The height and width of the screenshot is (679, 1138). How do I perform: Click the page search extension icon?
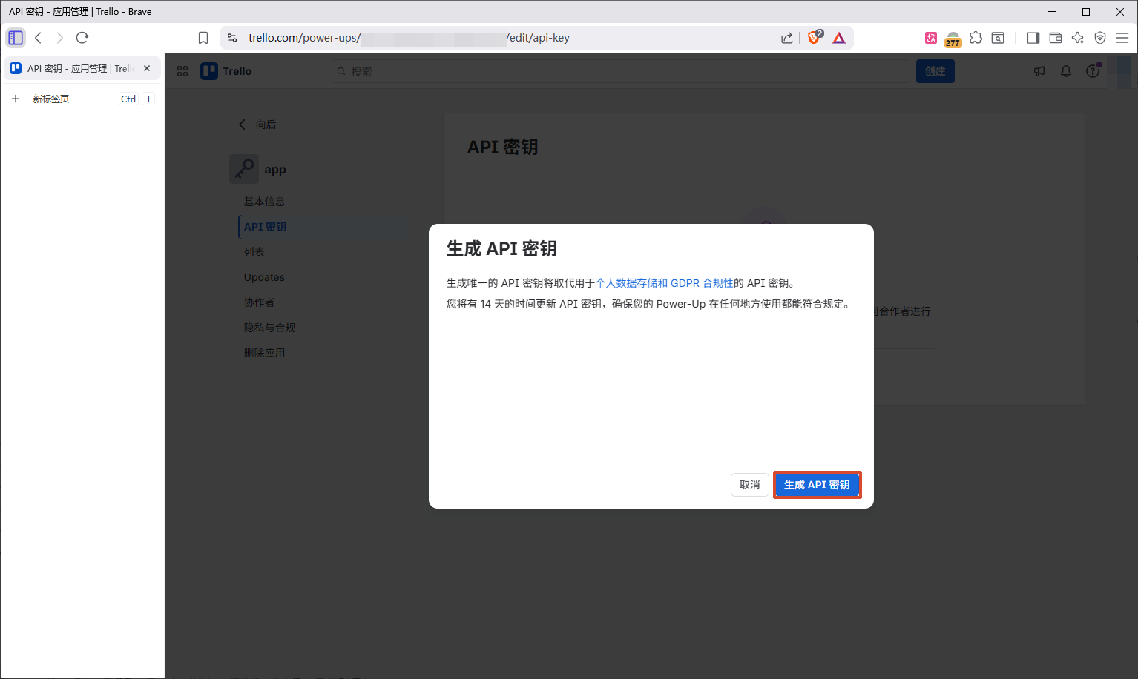click(x=998, y=38)
